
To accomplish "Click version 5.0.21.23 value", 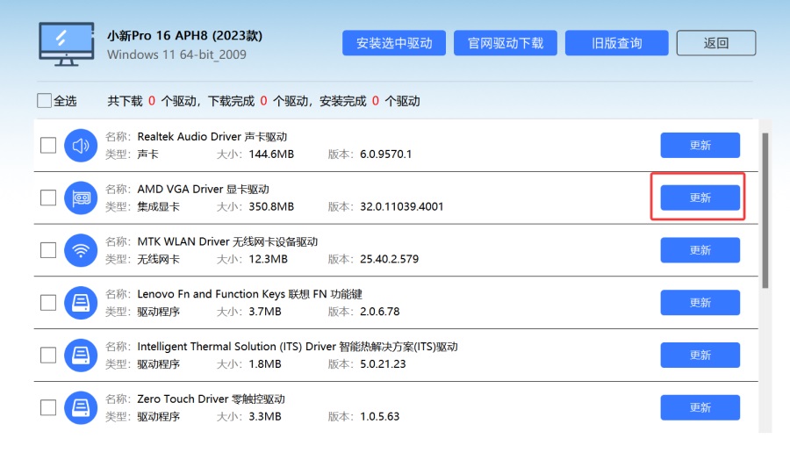I will pos(383,363).
